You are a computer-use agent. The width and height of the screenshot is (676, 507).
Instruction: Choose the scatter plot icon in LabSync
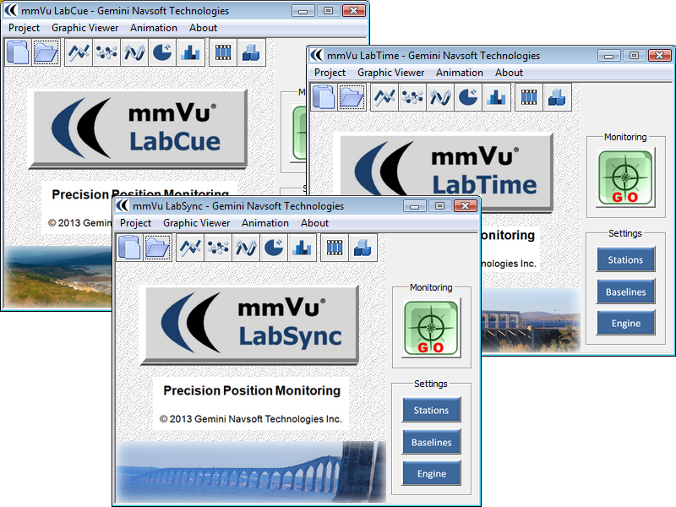point(218,248)
